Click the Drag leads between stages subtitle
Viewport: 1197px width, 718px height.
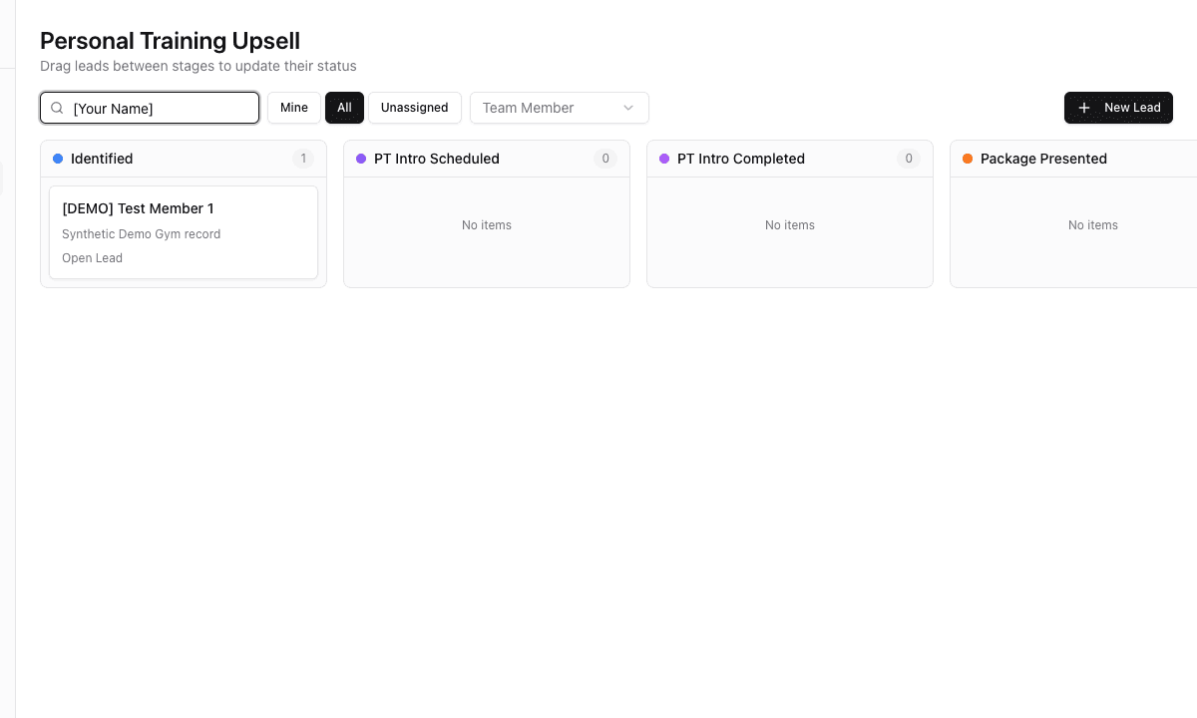pos(199,66)
